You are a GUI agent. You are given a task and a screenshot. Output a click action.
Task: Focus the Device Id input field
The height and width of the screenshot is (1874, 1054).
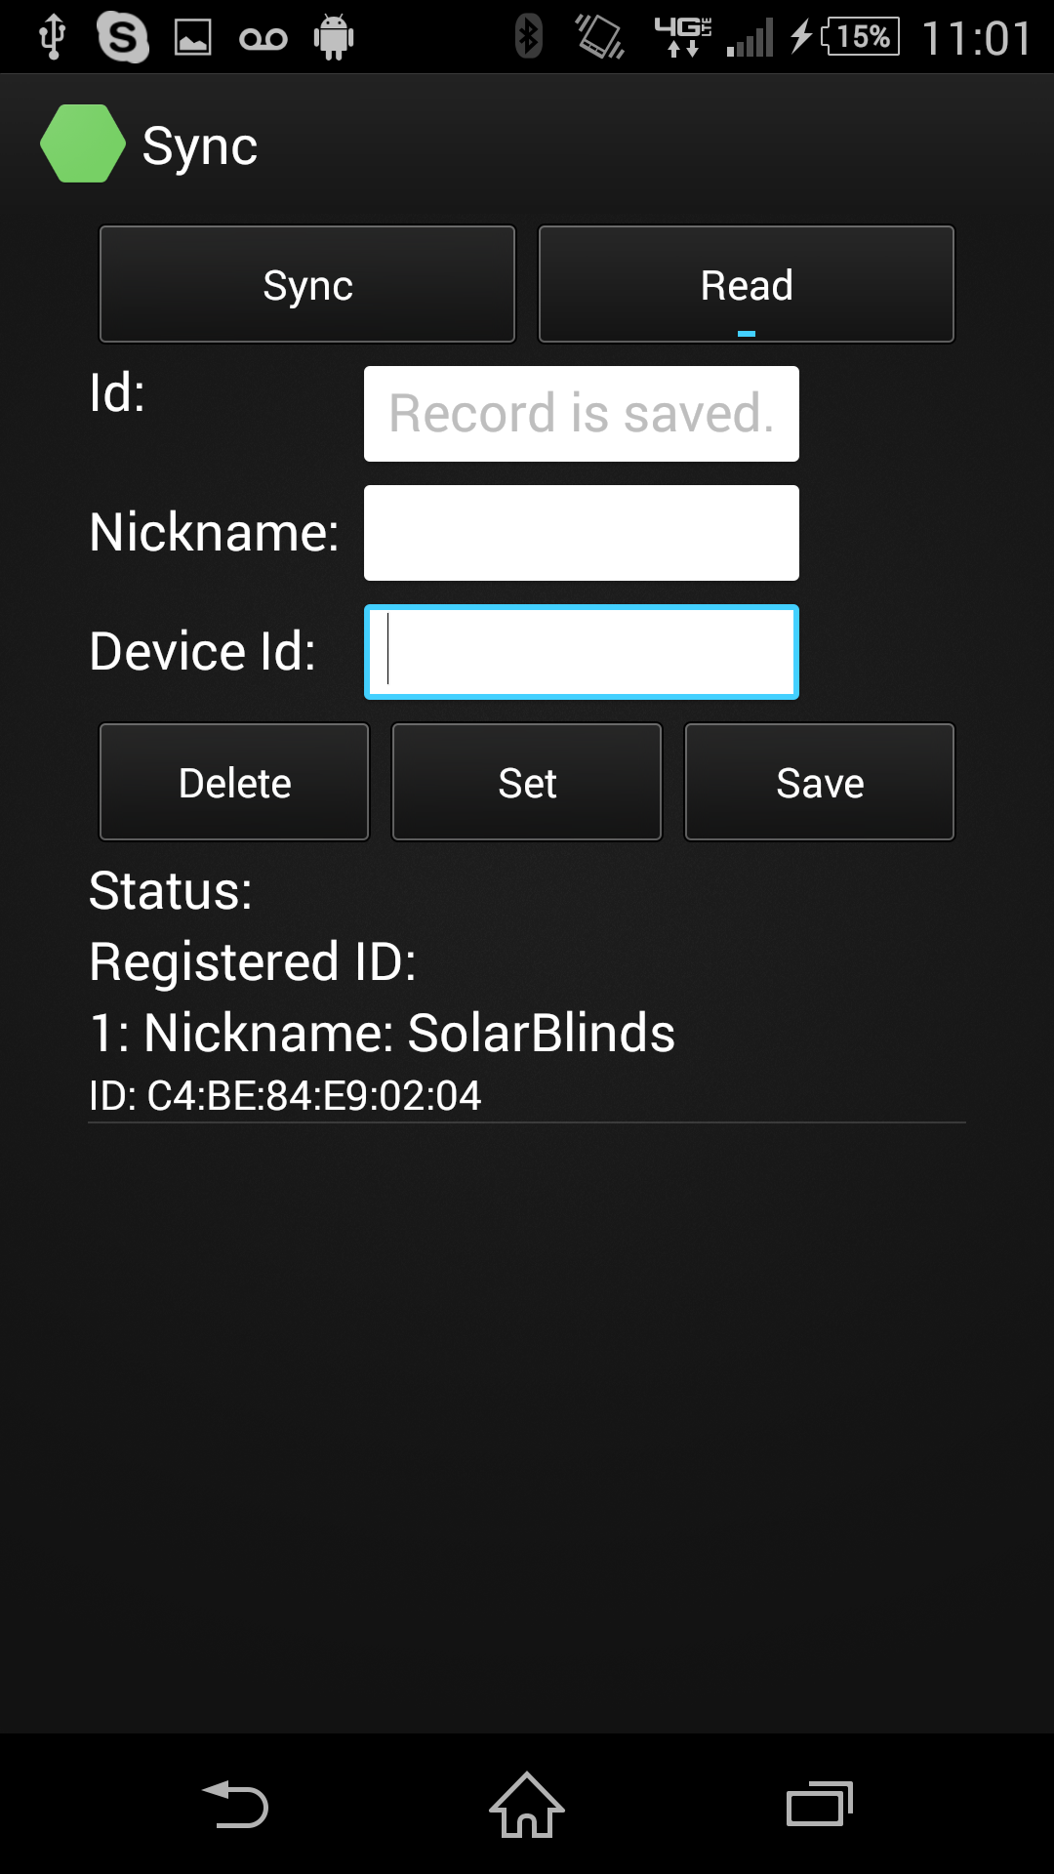(x=582, y=652)
